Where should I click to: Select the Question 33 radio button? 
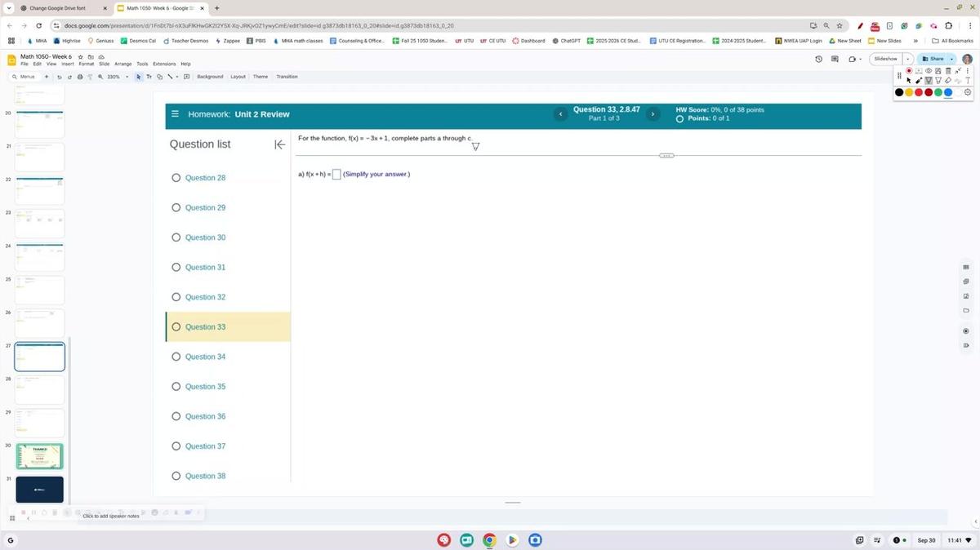click(177, 326)
